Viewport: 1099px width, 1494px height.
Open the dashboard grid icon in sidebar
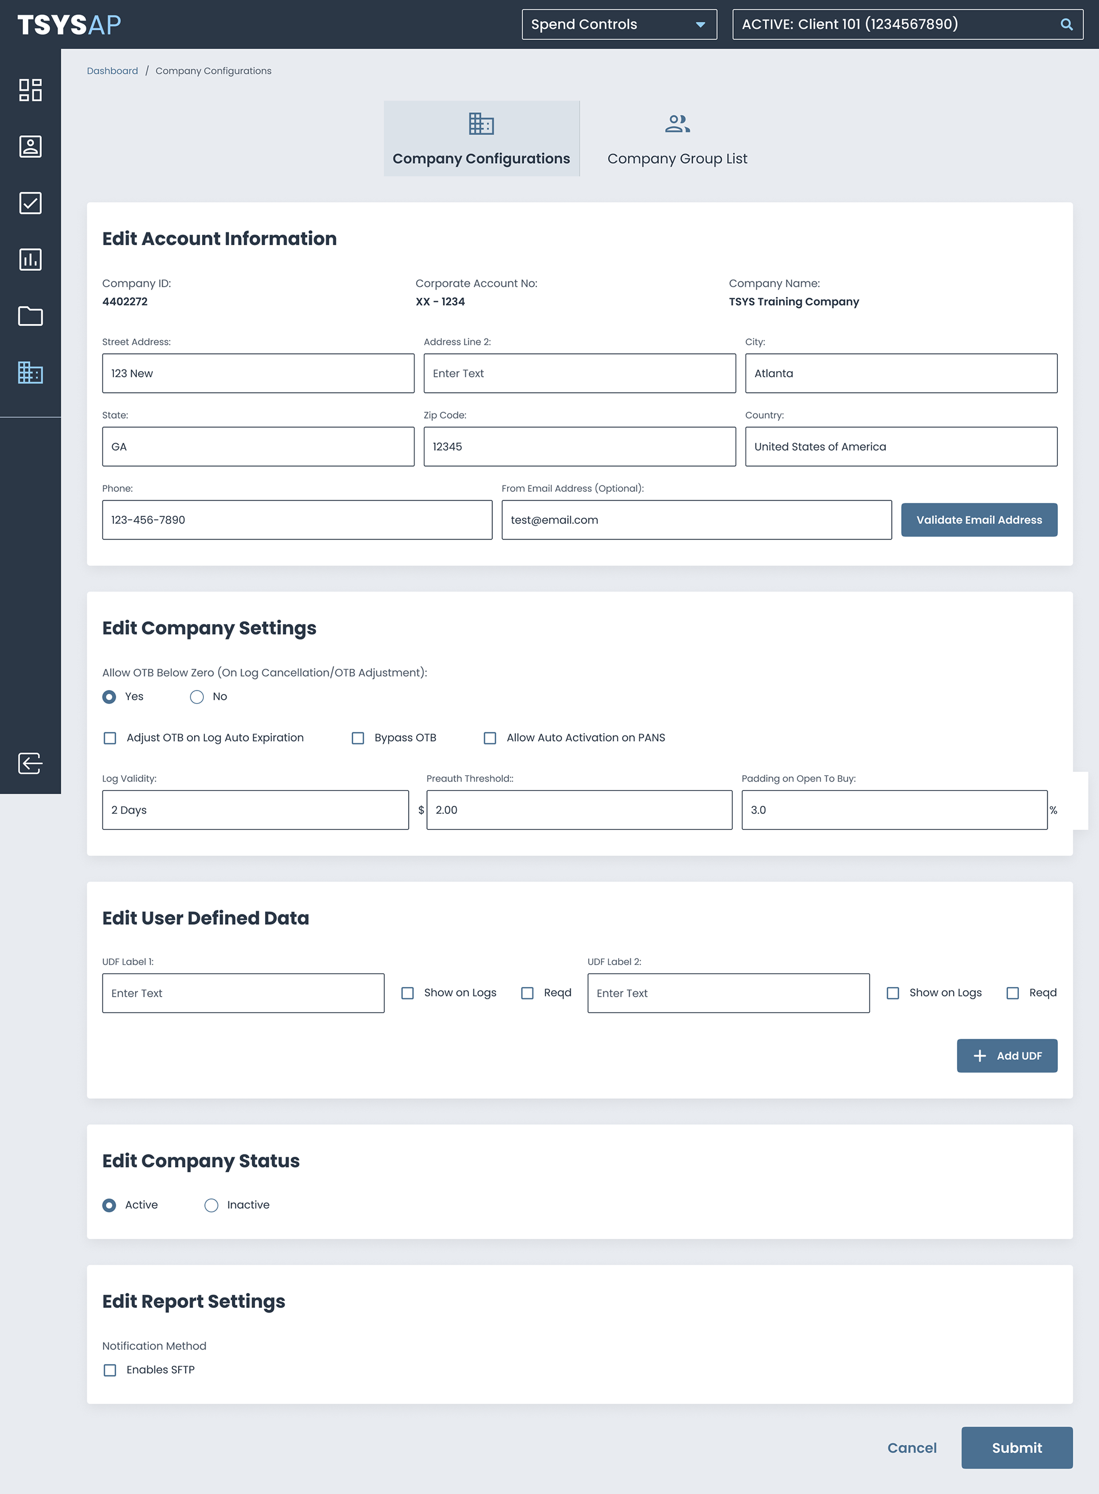30,90
